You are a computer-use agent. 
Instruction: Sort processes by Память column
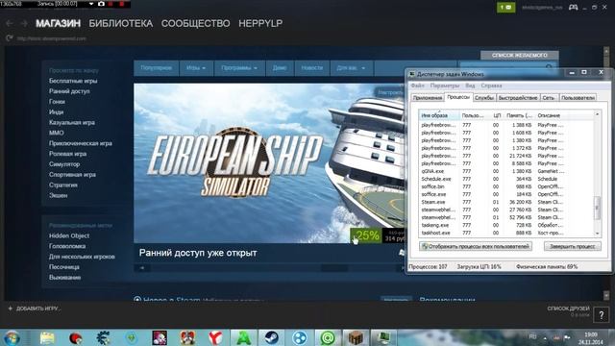[x=519, y=115]
